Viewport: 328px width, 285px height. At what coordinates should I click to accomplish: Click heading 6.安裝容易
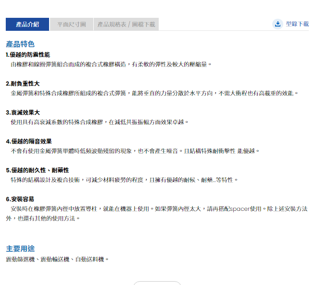pos(20,199)
